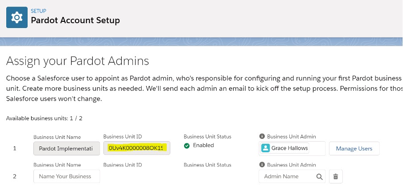This screenshot has height=195, width=403.
Task: Click the Business Unit Name label in row 2
Action: pos(57,165)
